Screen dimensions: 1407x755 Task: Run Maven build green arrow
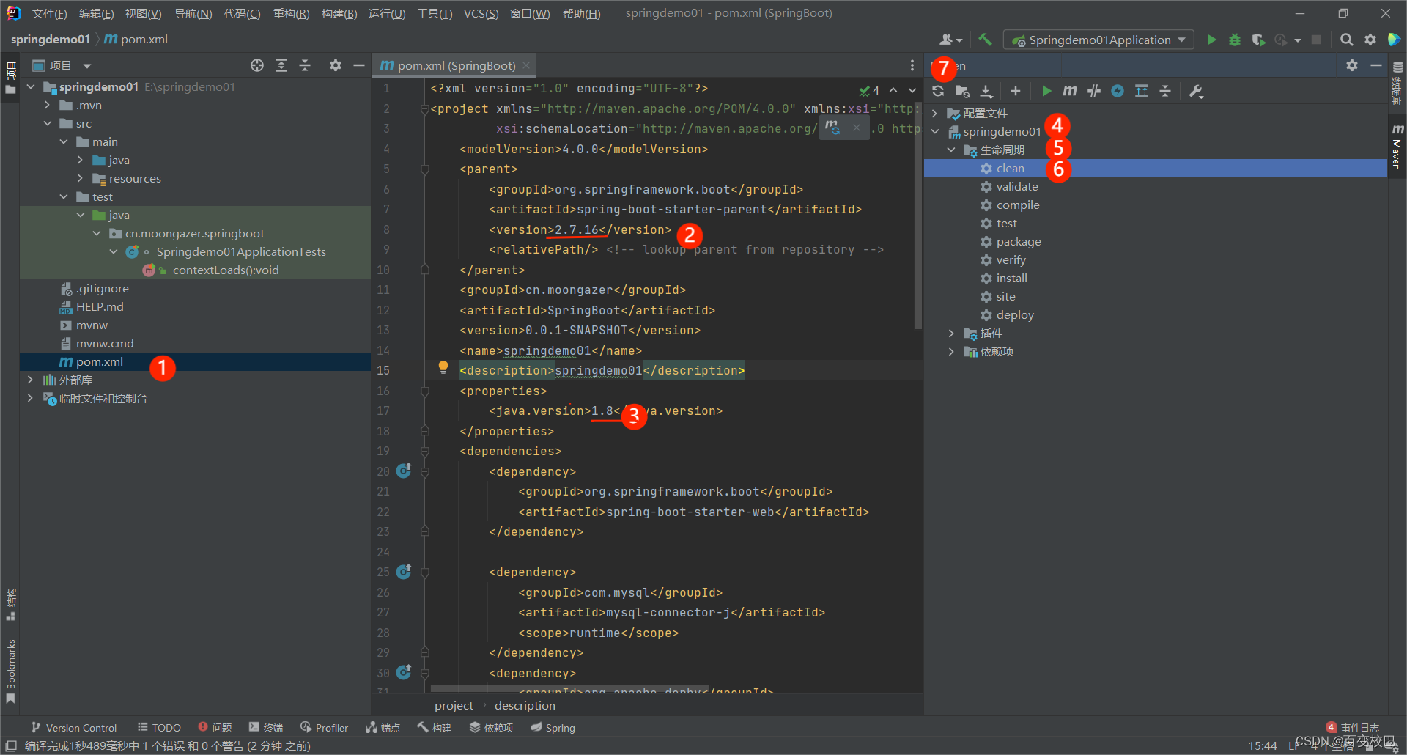click(x=1046, y=91)
